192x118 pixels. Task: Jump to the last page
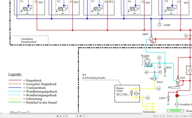(x=80, y=116)
